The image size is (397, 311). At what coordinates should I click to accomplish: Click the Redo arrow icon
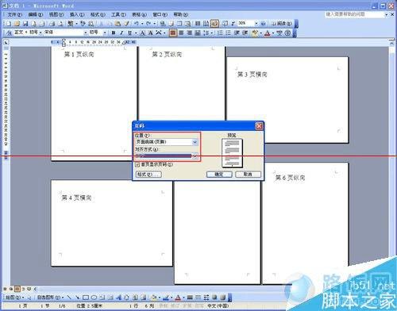[x=148, y=24]
